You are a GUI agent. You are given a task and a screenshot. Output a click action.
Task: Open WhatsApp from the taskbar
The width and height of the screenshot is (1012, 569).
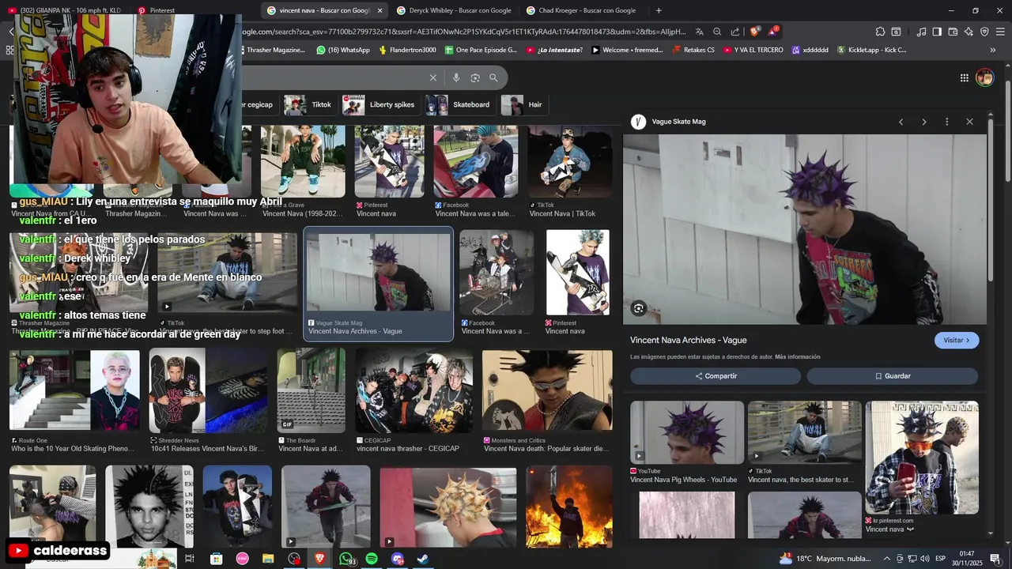[x=346, y=559]
